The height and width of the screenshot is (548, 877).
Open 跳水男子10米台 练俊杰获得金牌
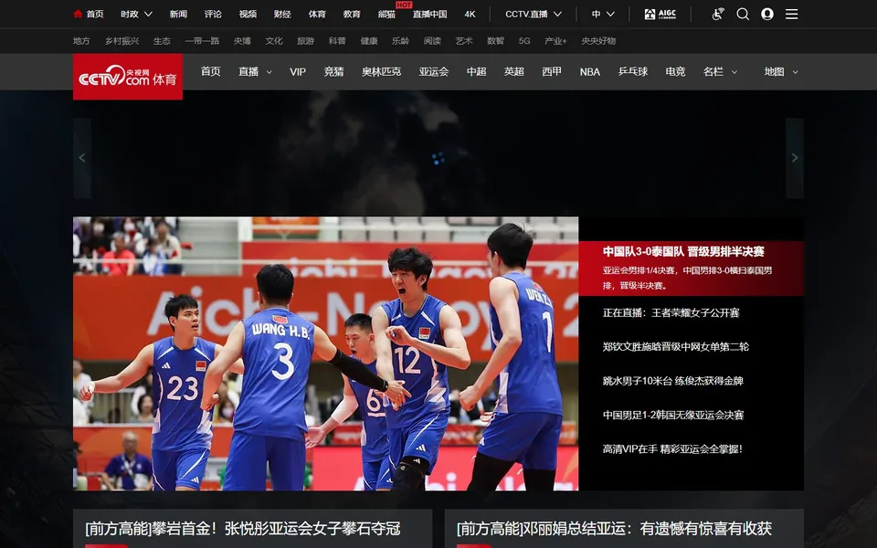(673, 381)
